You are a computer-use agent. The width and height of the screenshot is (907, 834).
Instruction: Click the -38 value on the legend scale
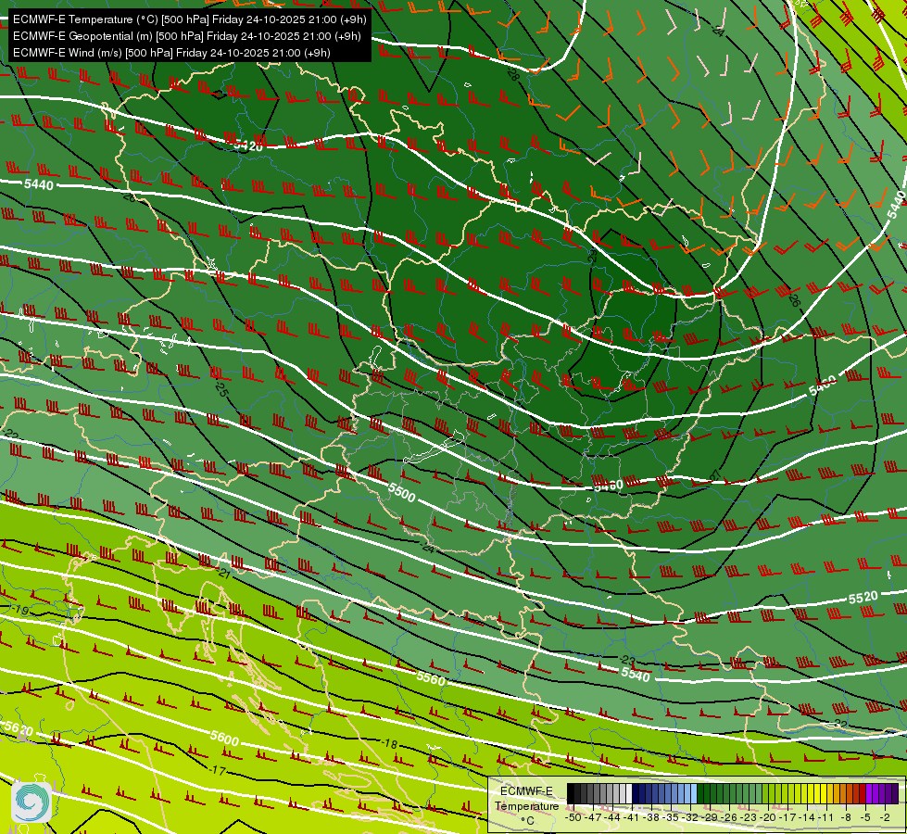(651, 817)
